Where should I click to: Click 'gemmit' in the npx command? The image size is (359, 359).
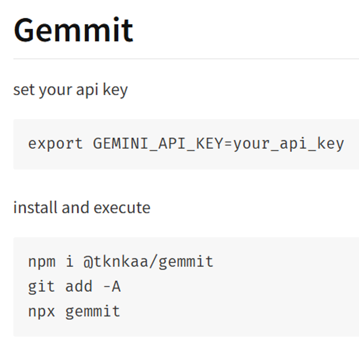[x=93, y=311]
